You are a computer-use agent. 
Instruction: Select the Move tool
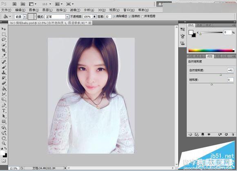point(4,29)
